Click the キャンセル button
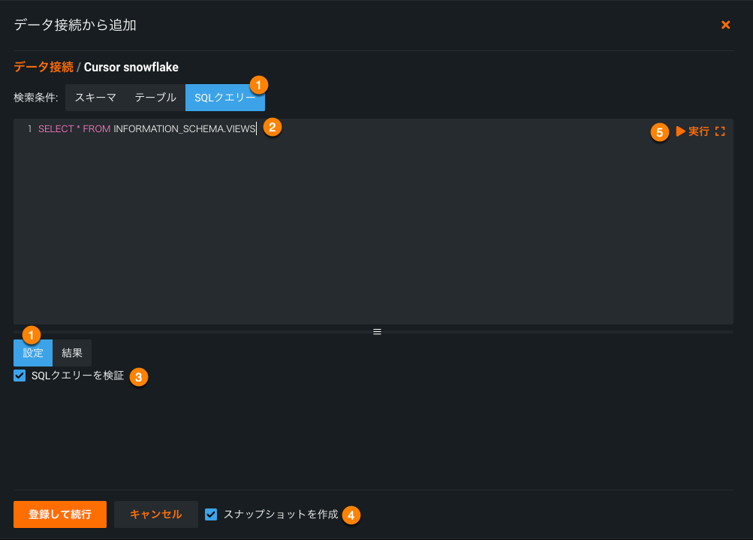753x540 pixels. (x=155, y=514)
